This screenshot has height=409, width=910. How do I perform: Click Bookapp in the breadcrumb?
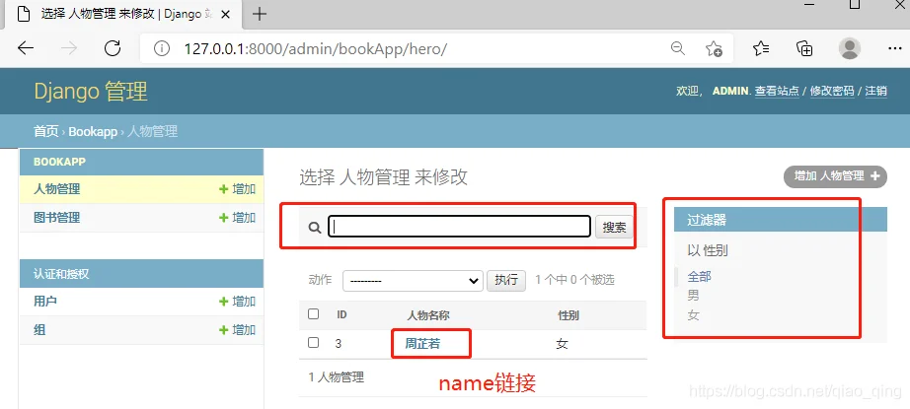tap(93, 131)
